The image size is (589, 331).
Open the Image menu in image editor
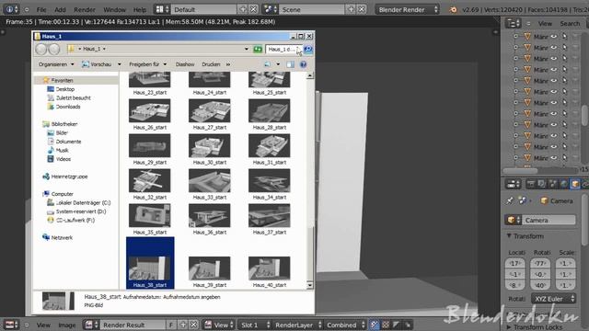tap(67, 325)
